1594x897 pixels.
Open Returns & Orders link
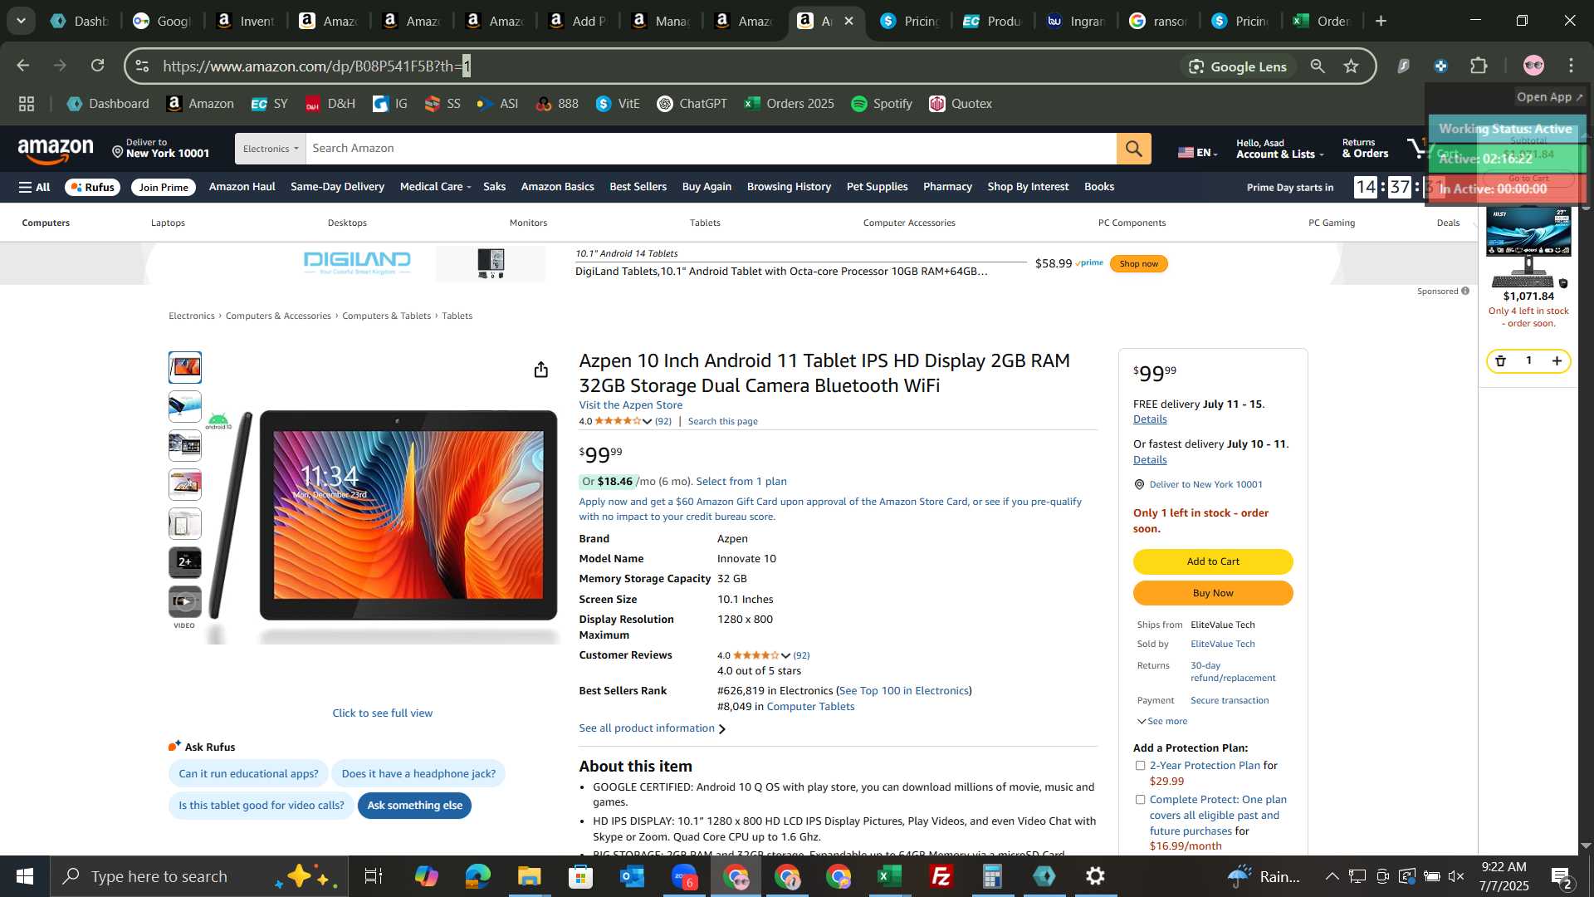1365,149
